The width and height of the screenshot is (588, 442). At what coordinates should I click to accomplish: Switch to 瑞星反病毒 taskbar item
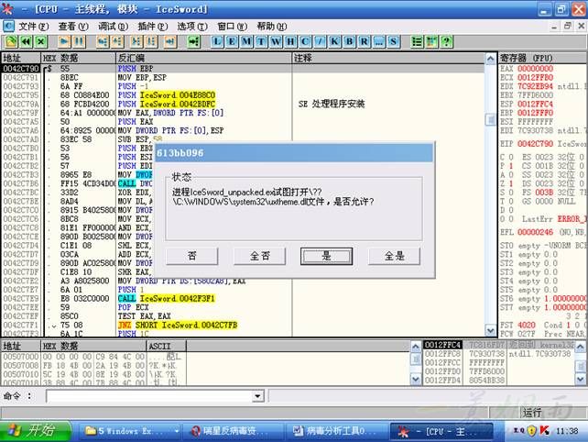232,431
